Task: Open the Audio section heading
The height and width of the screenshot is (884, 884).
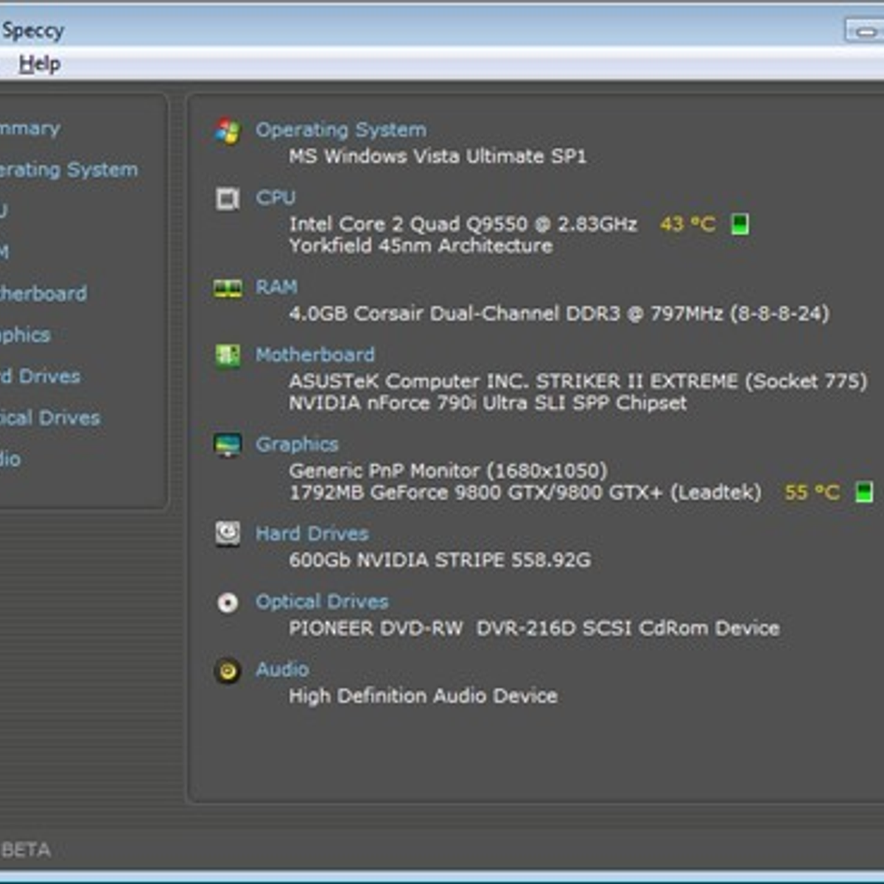Action: tap(282, 669)
